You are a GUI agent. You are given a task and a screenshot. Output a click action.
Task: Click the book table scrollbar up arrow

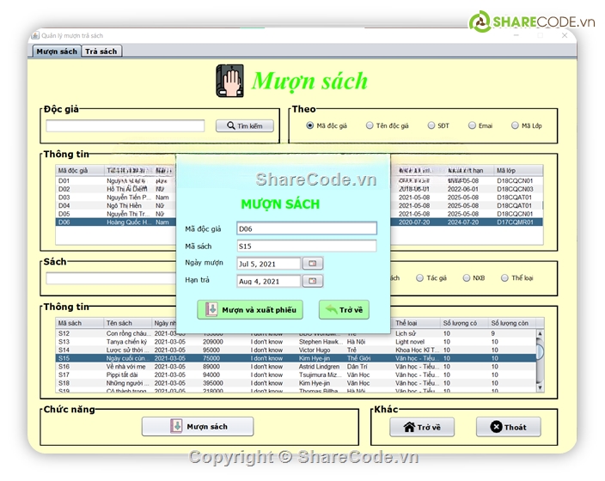[x=540, y=333]
